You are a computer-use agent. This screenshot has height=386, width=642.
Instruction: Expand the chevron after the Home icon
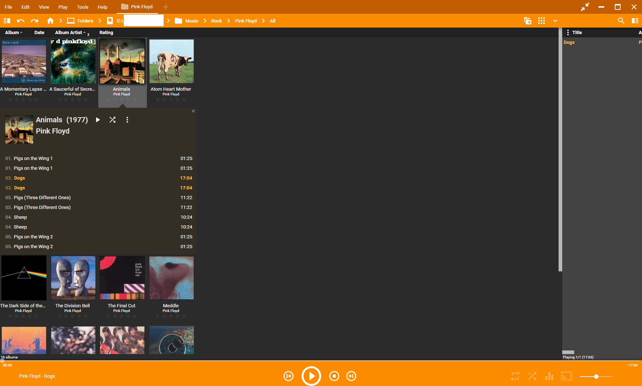pyautogui.click(x=61, y=21)
